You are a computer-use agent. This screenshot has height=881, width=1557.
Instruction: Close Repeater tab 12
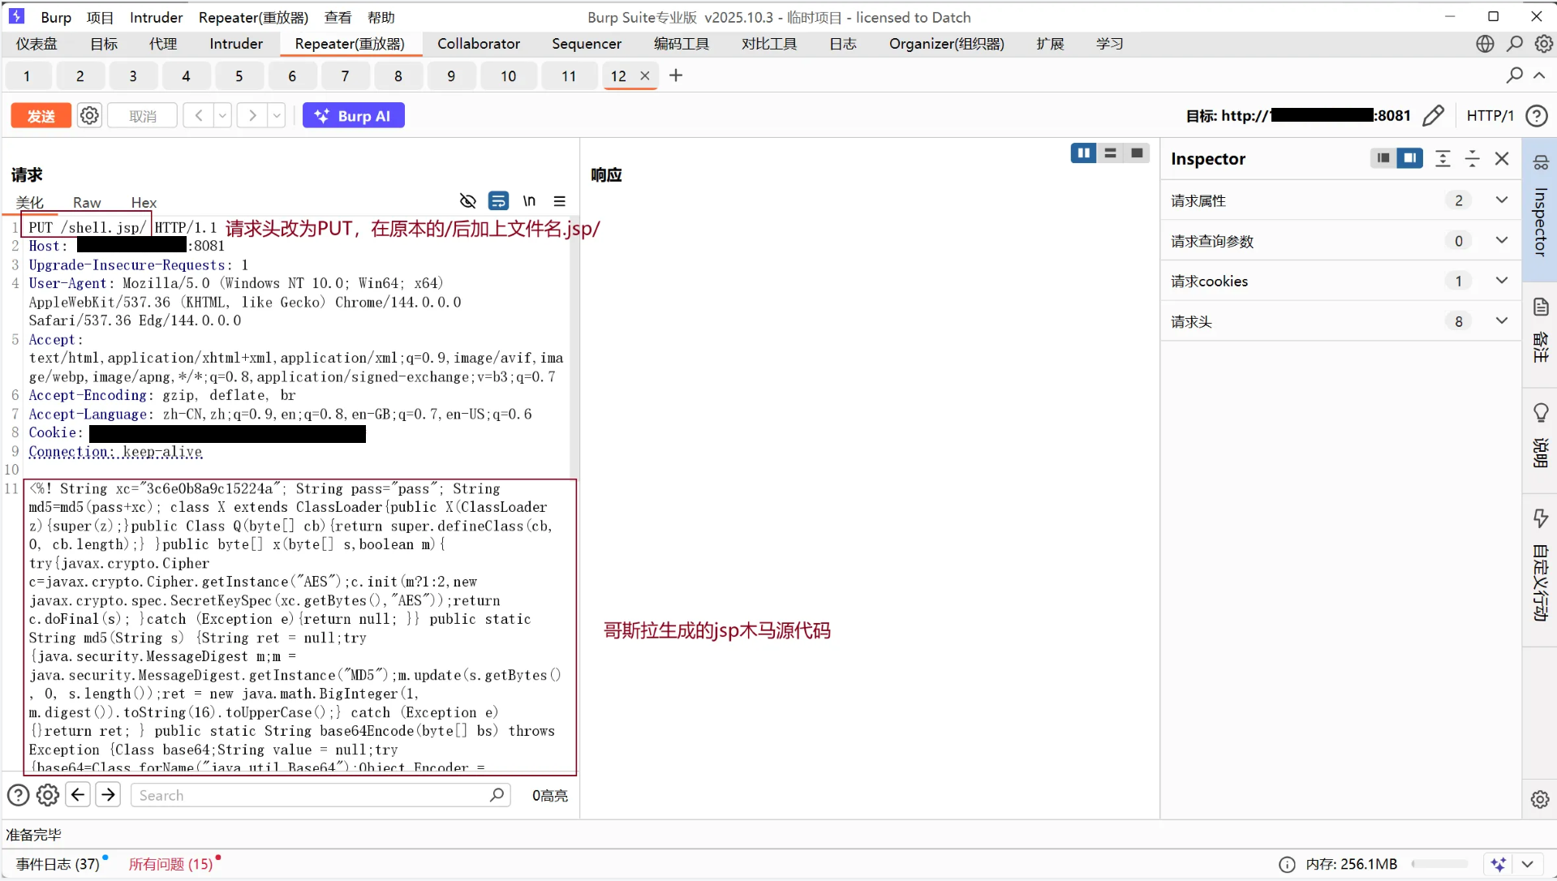click(x=645, y=75)
